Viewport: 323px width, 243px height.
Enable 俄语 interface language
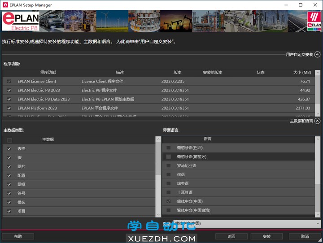[x=169, y=174]
